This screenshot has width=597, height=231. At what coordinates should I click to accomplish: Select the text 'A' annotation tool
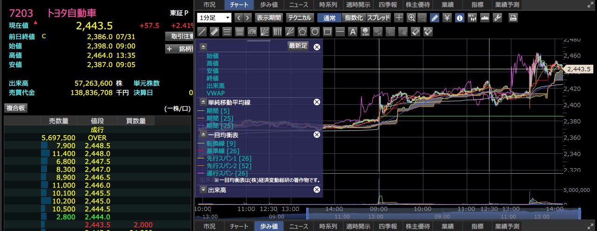pyautogui.click(x=353, y=32)
